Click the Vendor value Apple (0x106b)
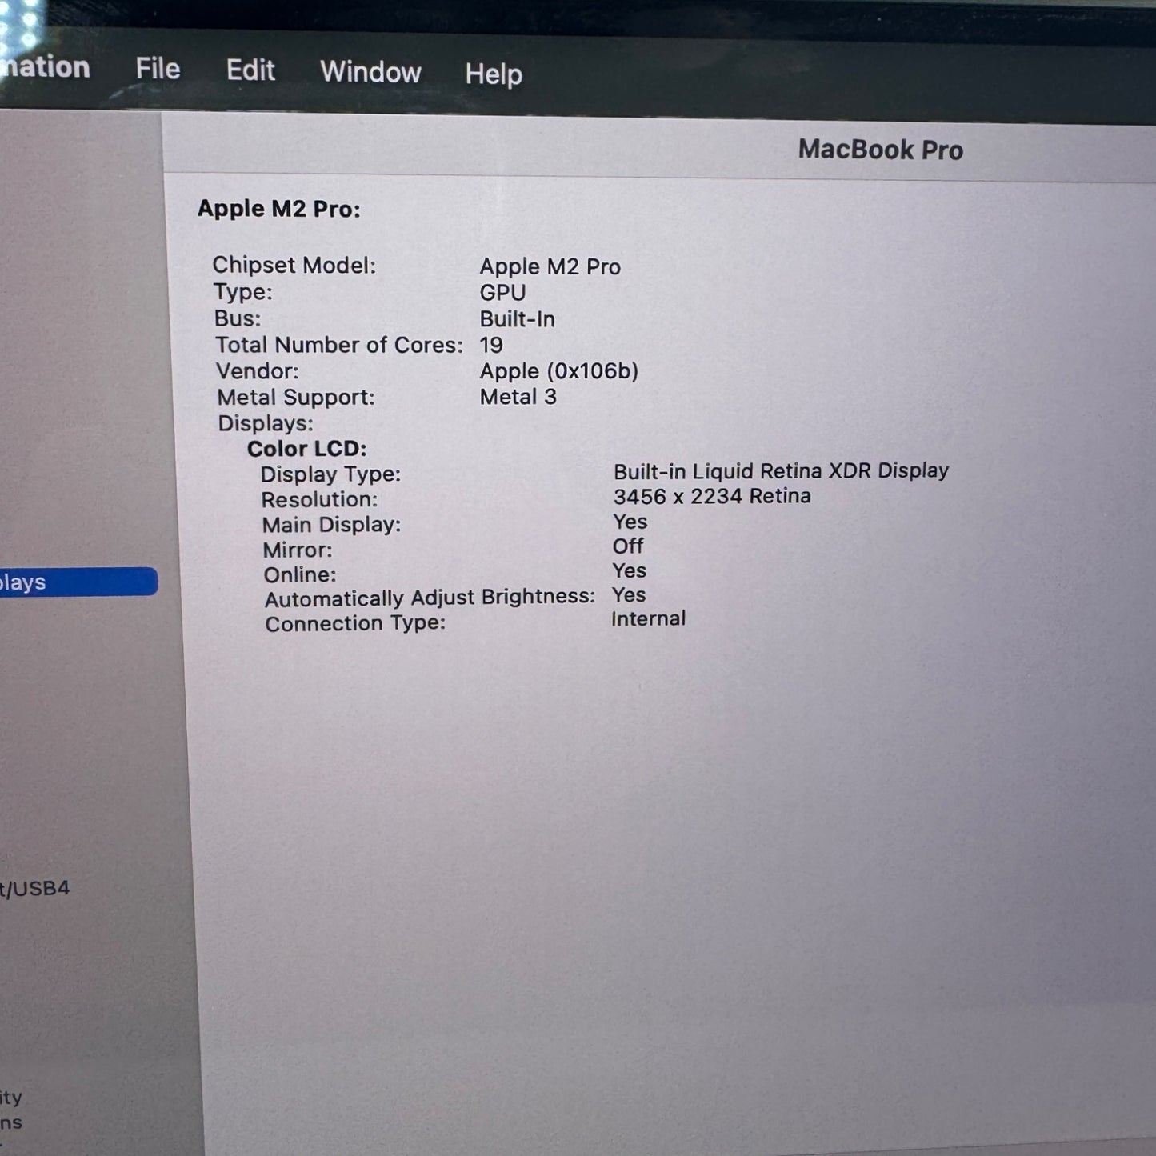1156x1156 pixels. (x=558, y=371)
